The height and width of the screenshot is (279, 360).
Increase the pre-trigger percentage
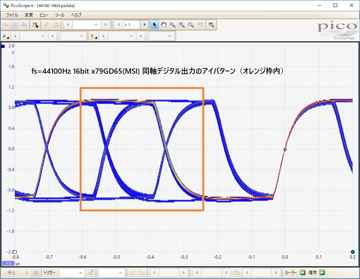pyautogui.click(x=226, y=273)
